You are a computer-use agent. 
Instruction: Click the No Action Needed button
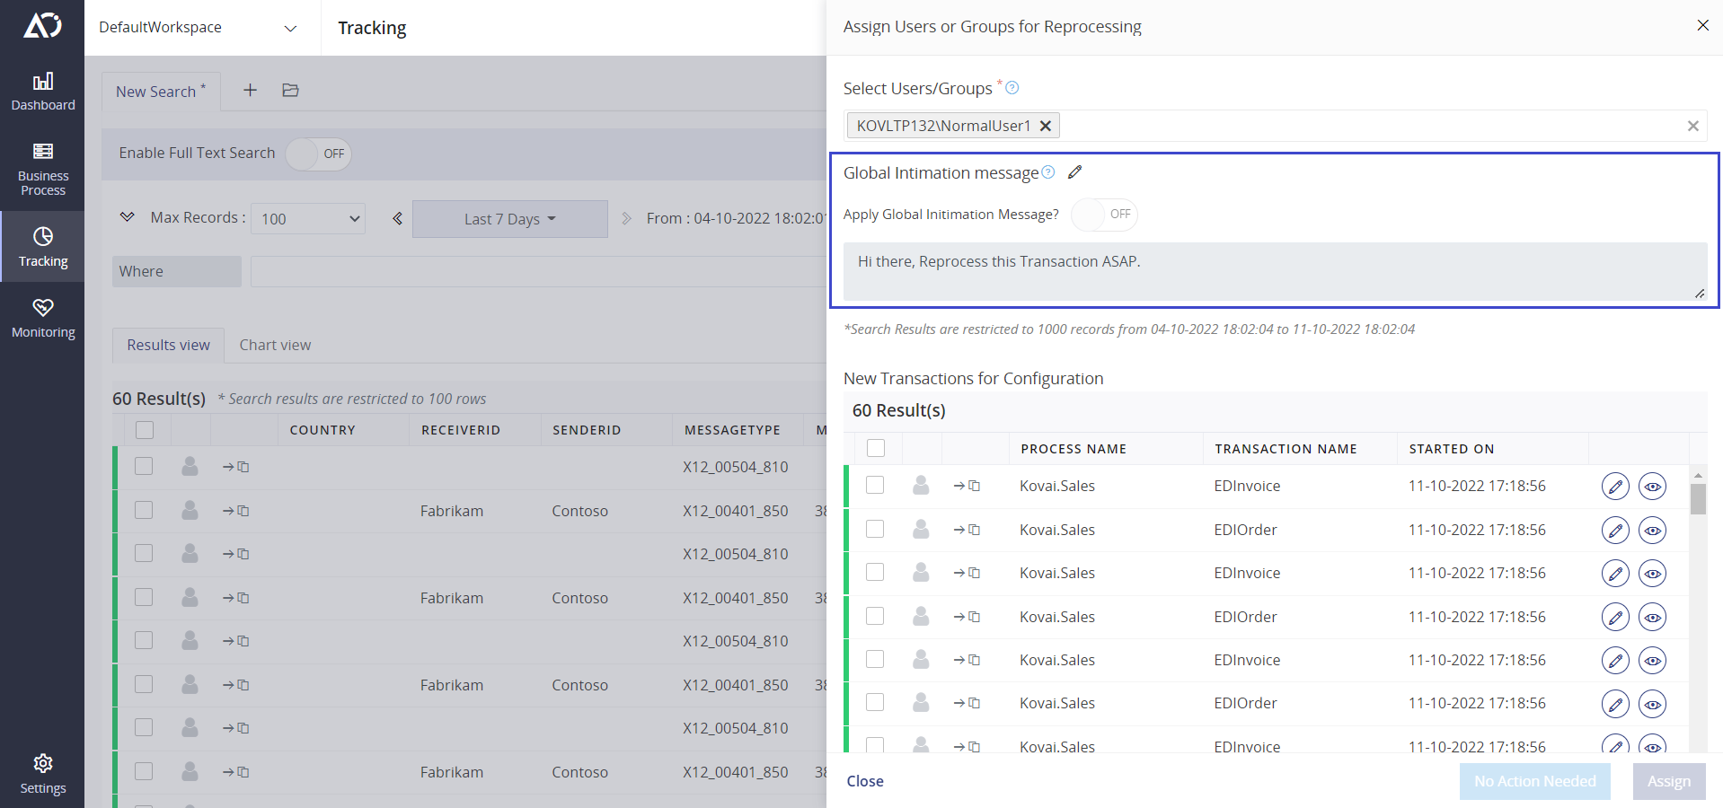coord(1534,781)
